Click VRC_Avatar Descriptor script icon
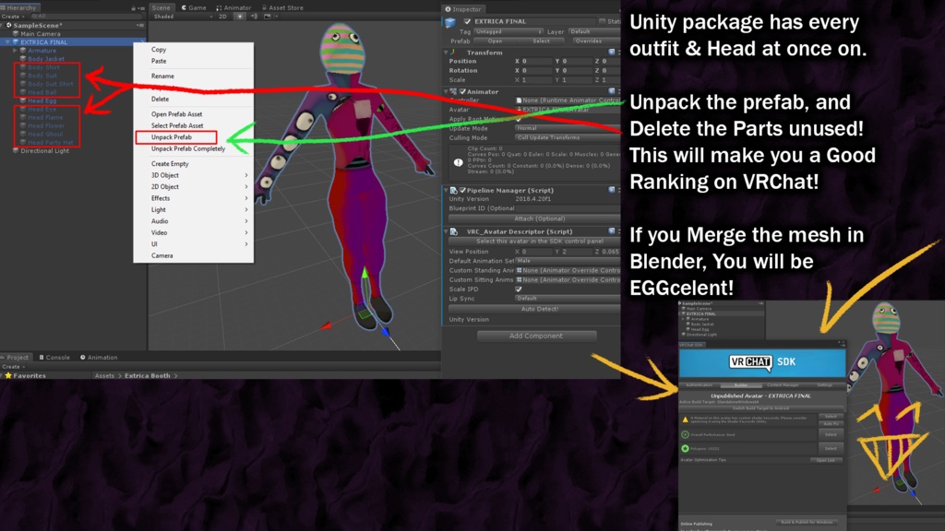 pos(454,231)
